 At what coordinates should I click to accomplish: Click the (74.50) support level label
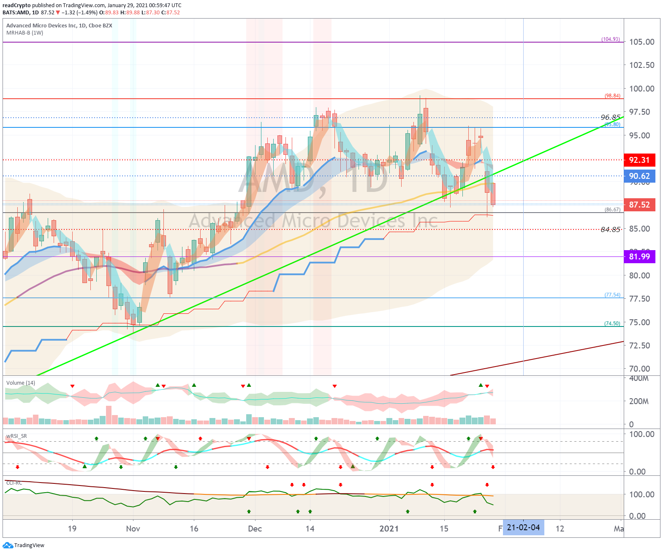612,324
